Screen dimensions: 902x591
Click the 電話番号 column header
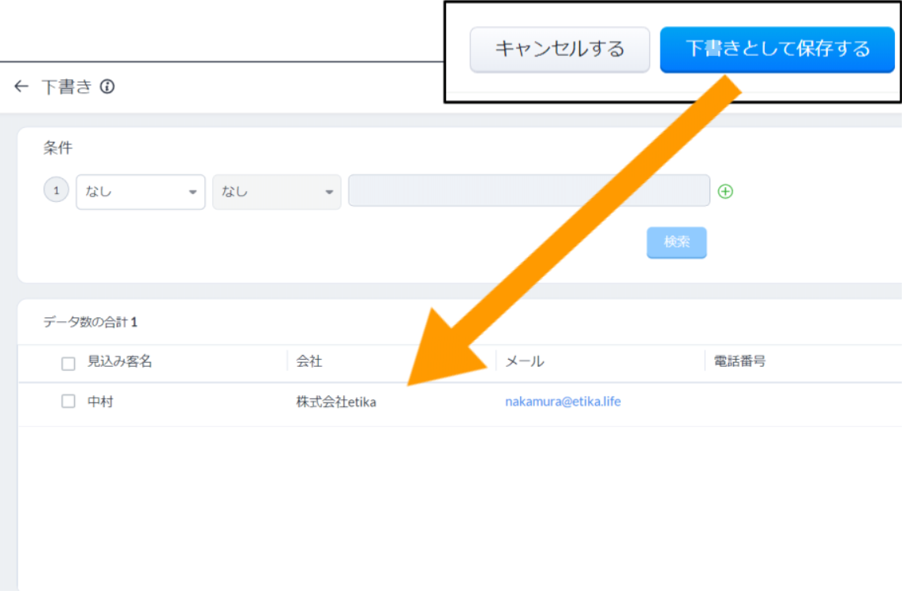pyautogui.click(x=739, y=361)
